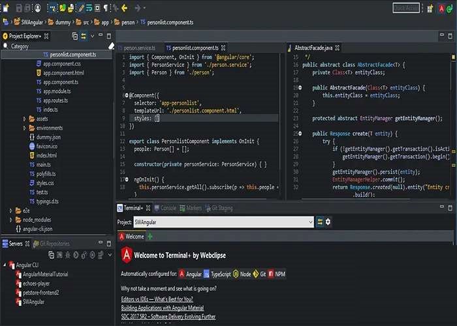Close the personlist.component.ts editor tab

coord(223,48)
